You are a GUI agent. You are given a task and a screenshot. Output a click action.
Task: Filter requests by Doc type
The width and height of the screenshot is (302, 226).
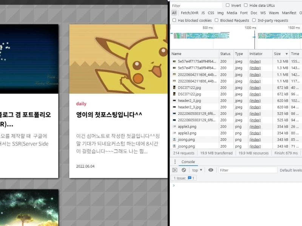pyautogui.click(x=254, y=13)
